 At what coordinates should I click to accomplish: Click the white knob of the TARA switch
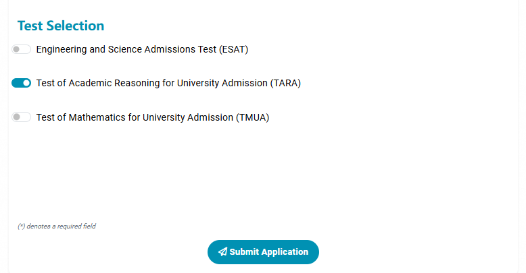click(26, 83)
